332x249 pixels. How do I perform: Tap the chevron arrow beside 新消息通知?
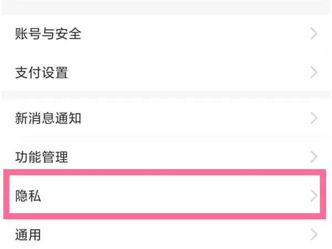pyautogui.click(x=314, y=118)
